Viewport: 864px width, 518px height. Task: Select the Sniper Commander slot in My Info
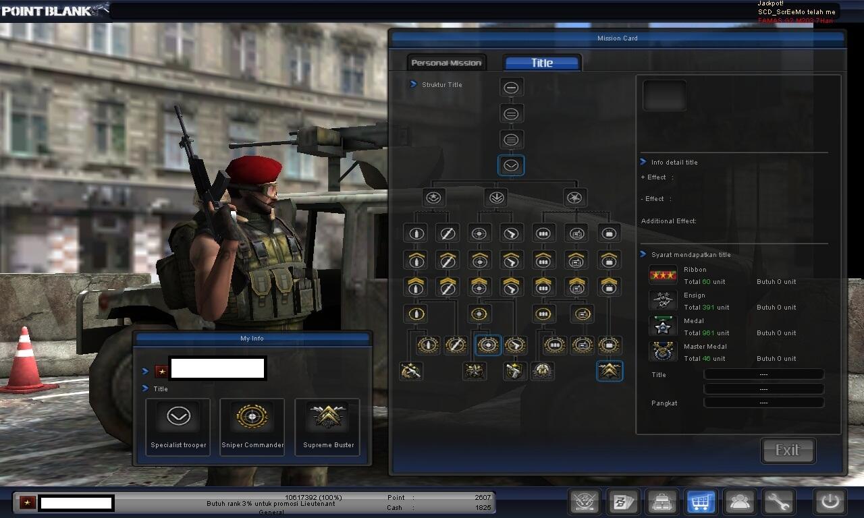click(x=252, y=427)
